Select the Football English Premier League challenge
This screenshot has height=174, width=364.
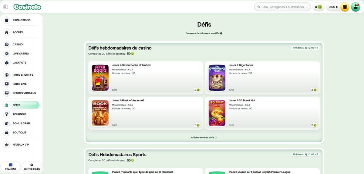tap(260, 172)
